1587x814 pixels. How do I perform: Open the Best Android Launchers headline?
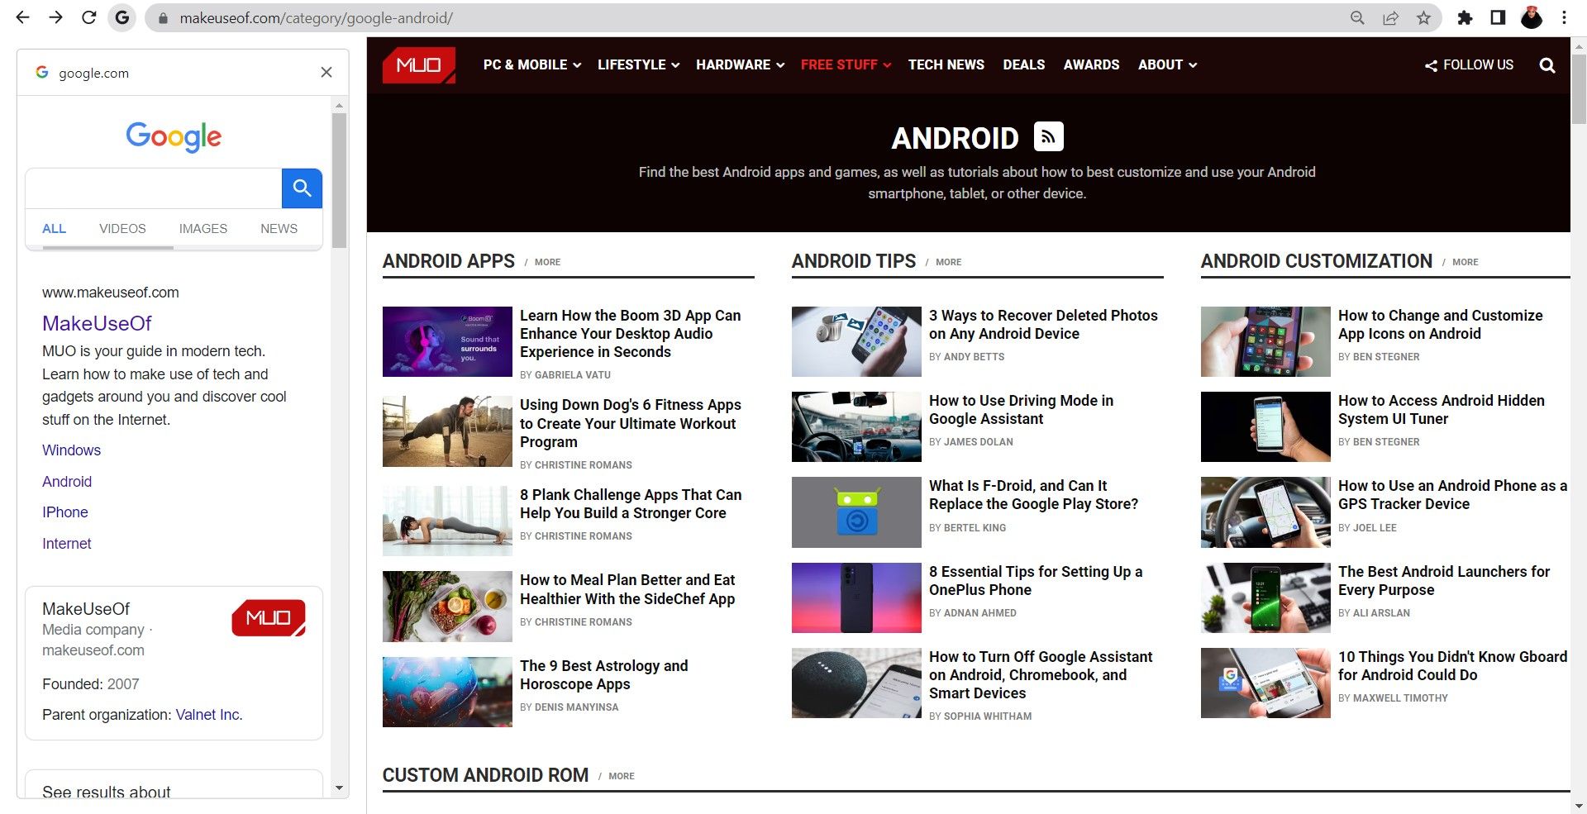click(x=1444, y=581)
